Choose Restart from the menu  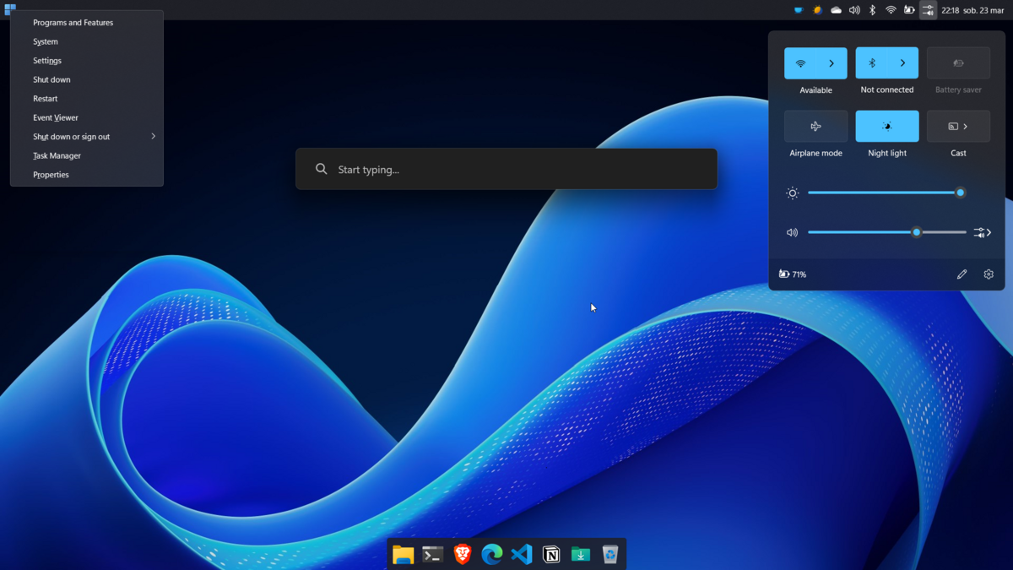[x=87, y=99]
